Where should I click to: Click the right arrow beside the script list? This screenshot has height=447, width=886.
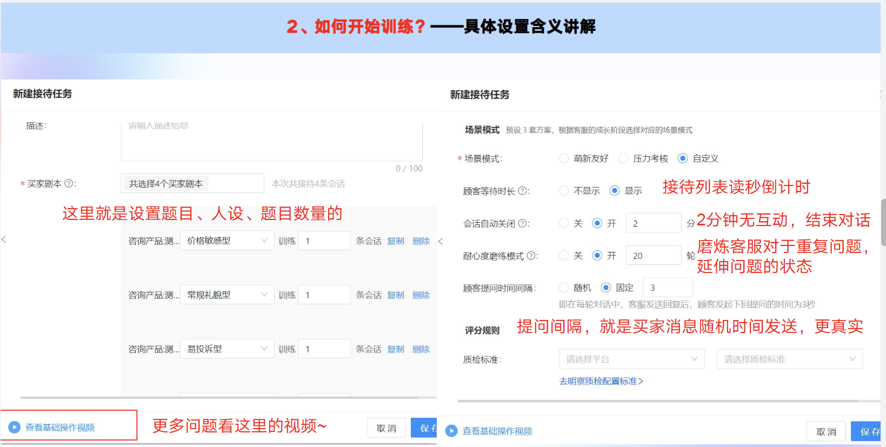click(440, 241)
